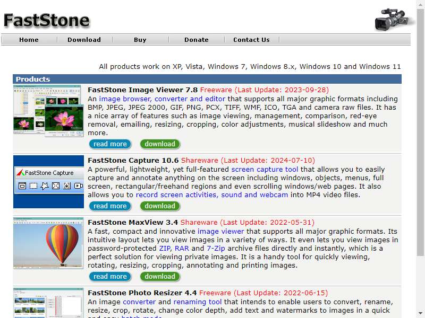The width and height of the screenshot is (425, 318).
Task: Open the Home menu item
Action: (29, 40)
